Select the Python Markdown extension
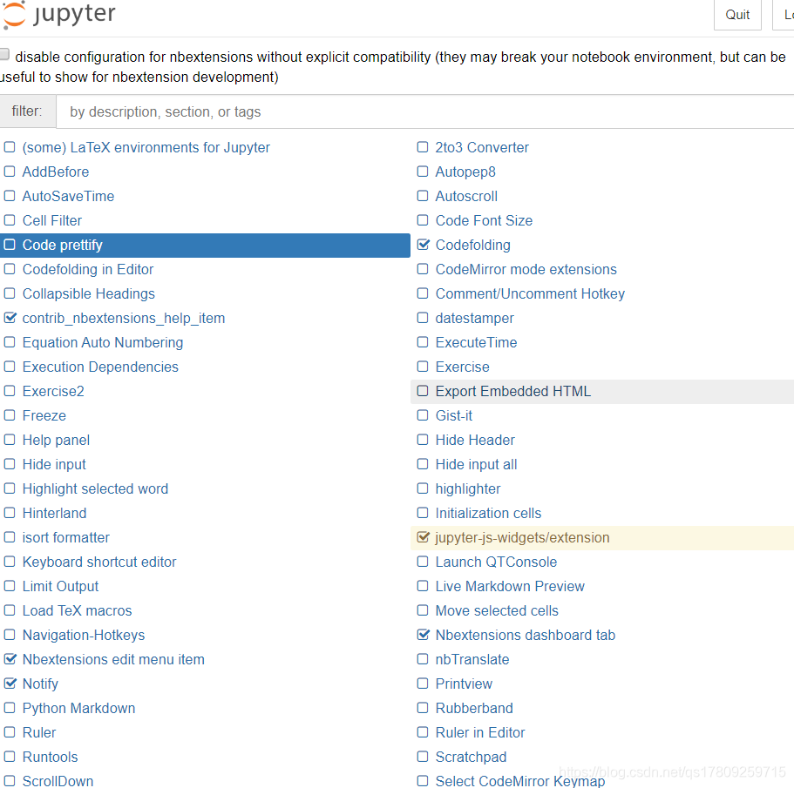The image size is (794, 788). (78, 708)
